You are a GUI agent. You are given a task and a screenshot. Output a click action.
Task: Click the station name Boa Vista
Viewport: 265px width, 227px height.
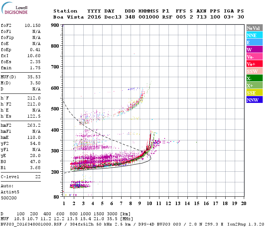pos(69,17)
